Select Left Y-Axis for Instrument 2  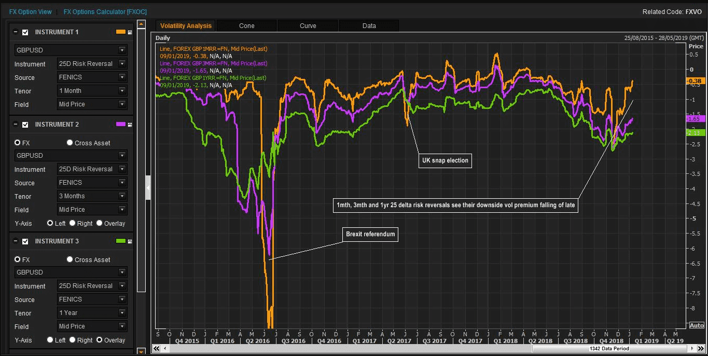point(50,223)
